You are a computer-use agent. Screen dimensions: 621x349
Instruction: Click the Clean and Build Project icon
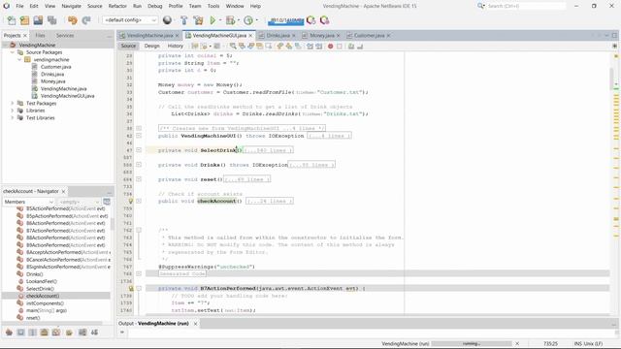[198, 20]
